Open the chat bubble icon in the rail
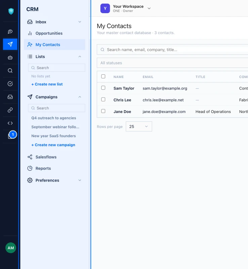This screenshot has height=269, width=248. (10, 31)
